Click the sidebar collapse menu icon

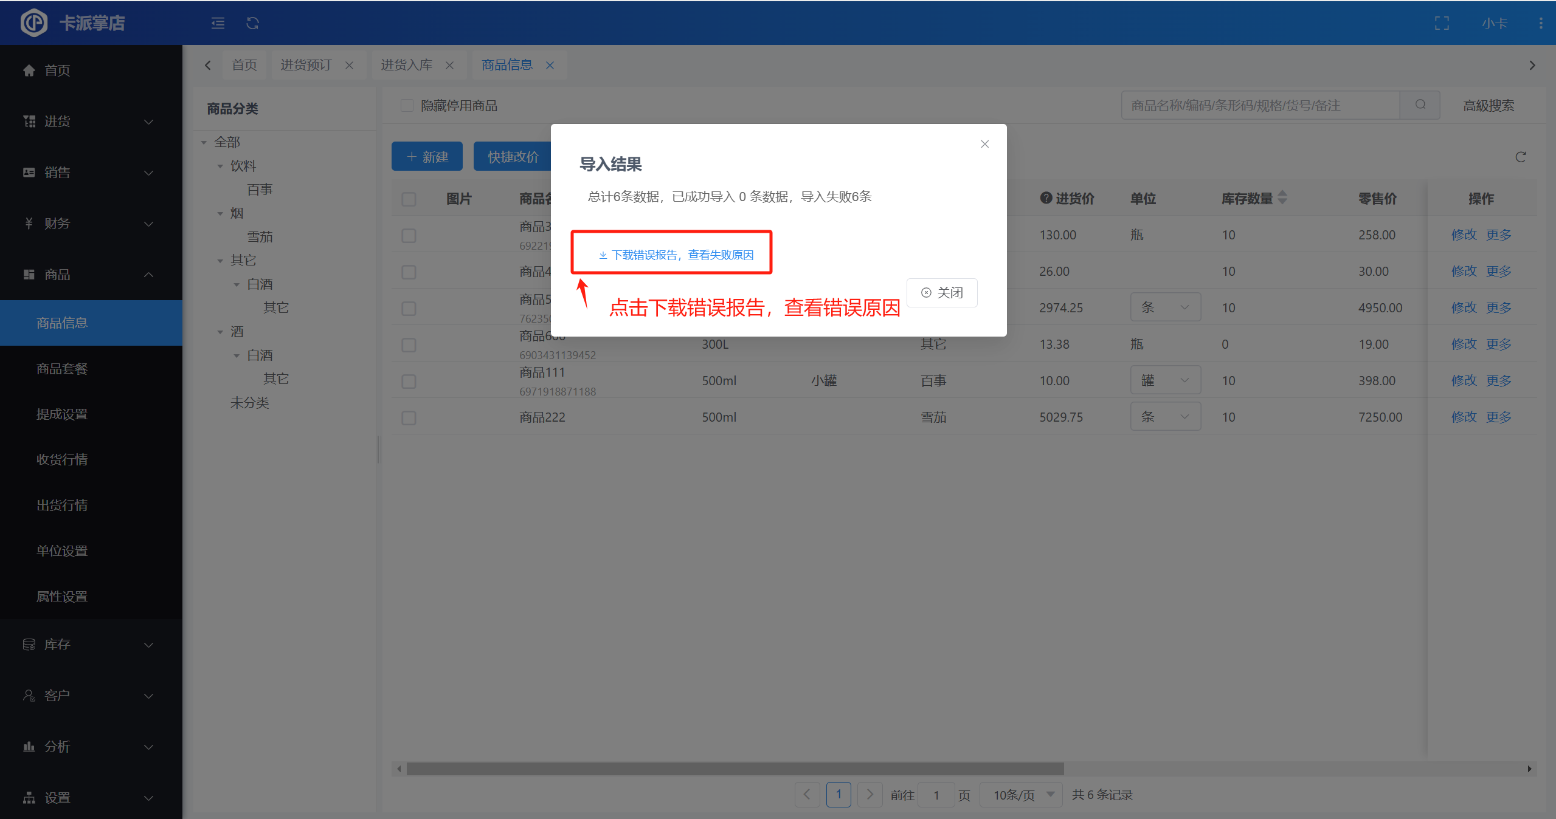pyautogui.click(x=218, y=23)
